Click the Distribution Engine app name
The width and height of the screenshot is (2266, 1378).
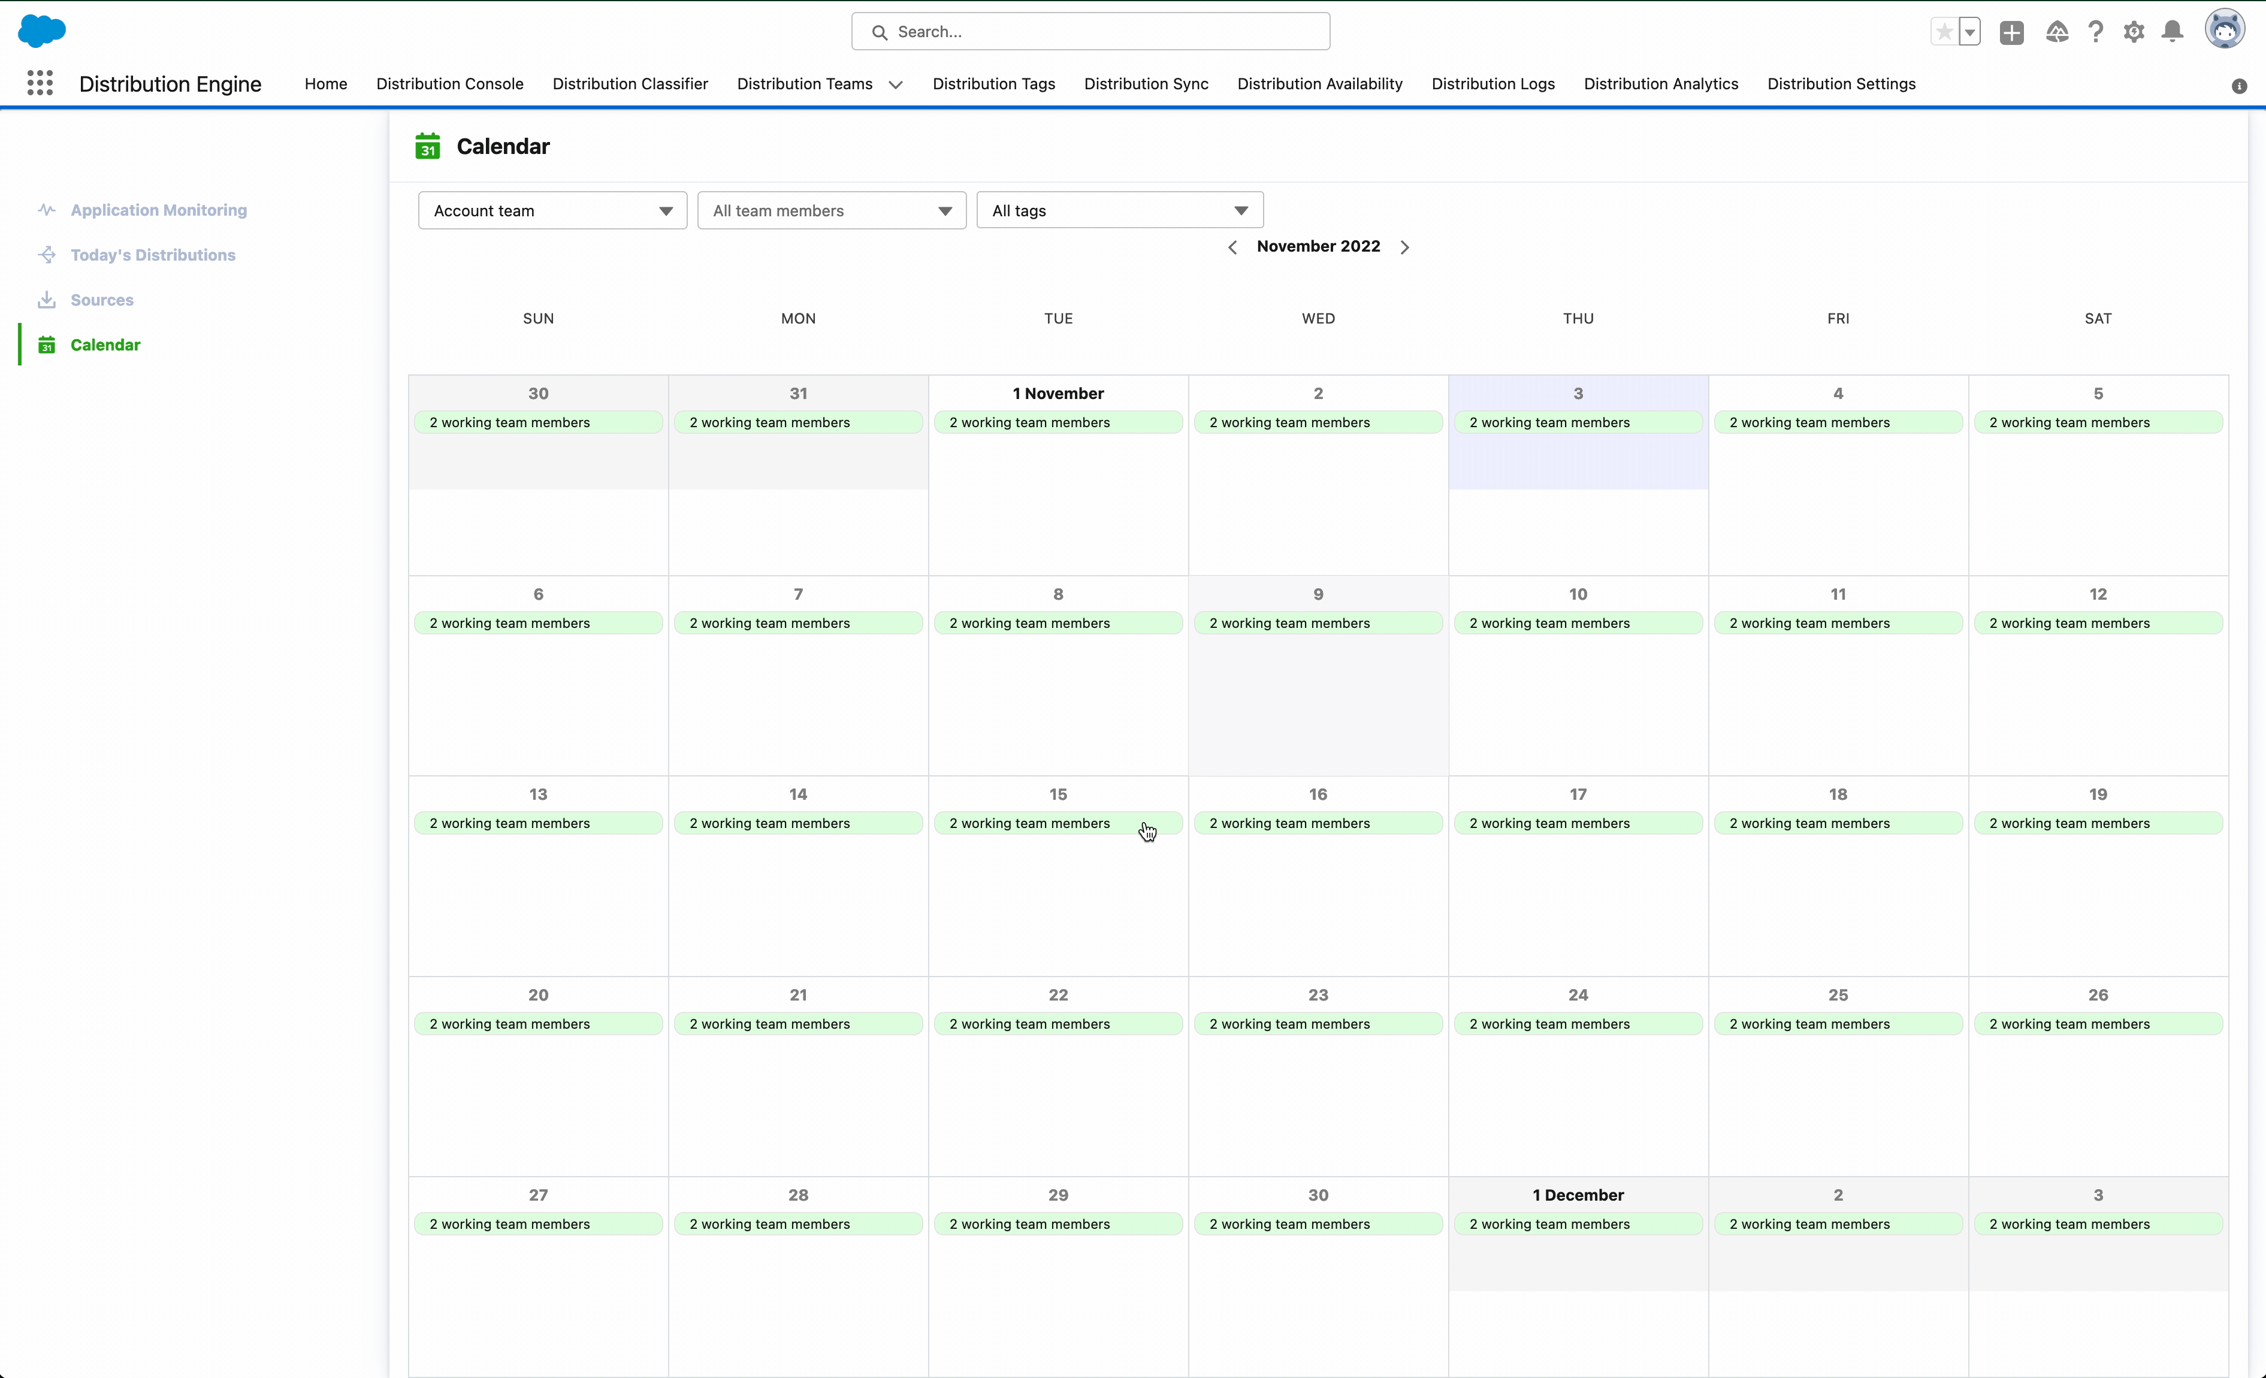[170, 84]
